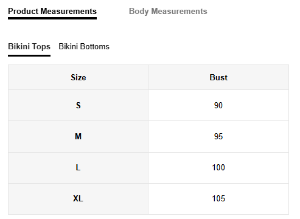Image resolution: width=300 pixels, height=219 pixels.
Task: Click underline beneath Bikini Tops
Action: [x=29, y=55]
